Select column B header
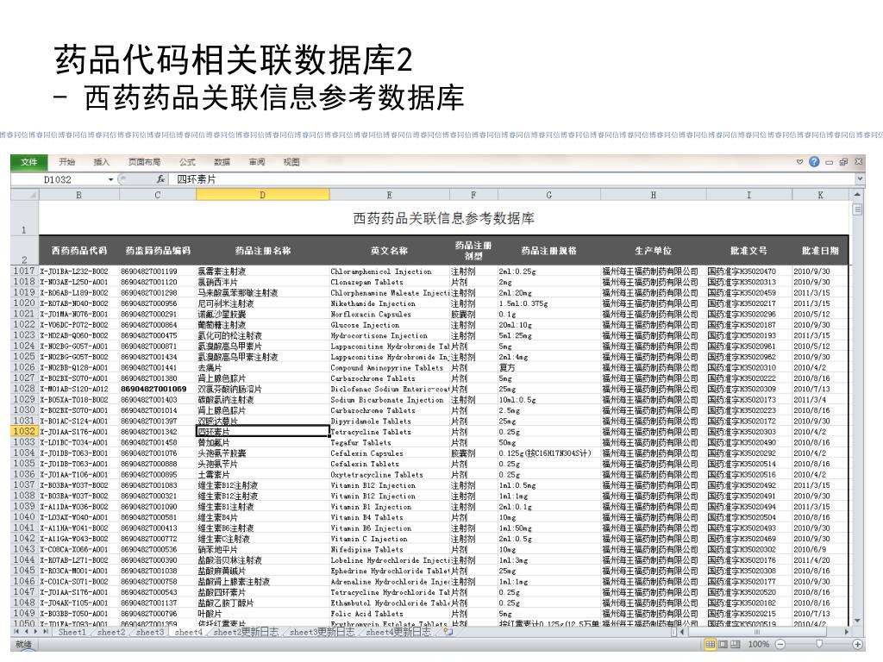 point(78,195)
